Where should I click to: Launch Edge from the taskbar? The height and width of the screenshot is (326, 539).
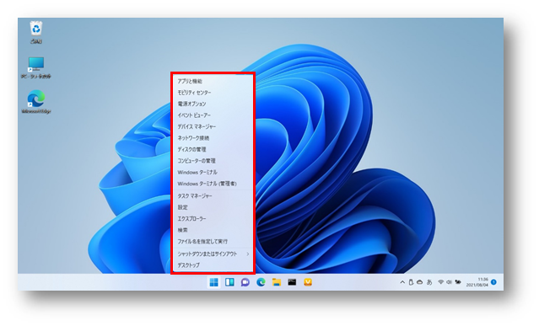(x=261, y=282)
